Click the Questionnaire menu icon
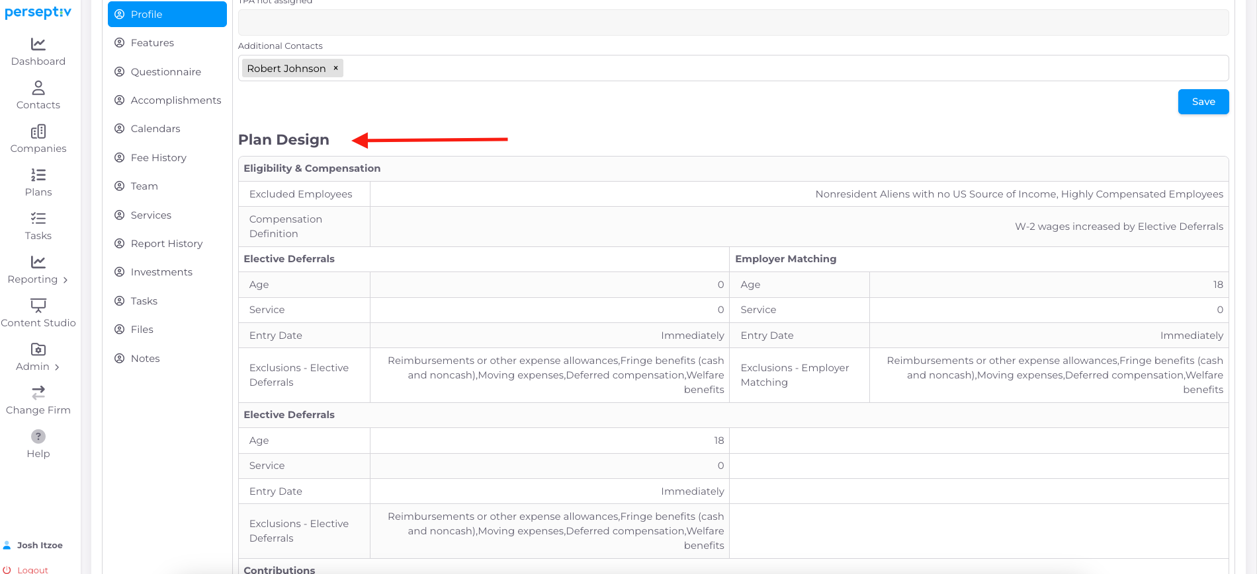This screenshot has height=574, width=1257. 120,72
